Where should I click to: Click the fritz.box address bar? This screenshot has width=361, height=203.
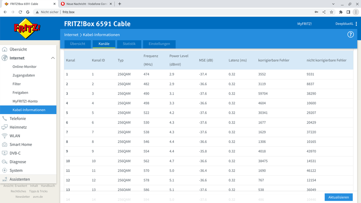click(x=181, y=12)
